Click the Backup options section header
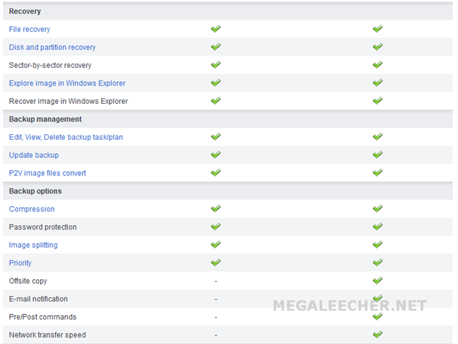The image size is (458, 344). coord(228,191)
